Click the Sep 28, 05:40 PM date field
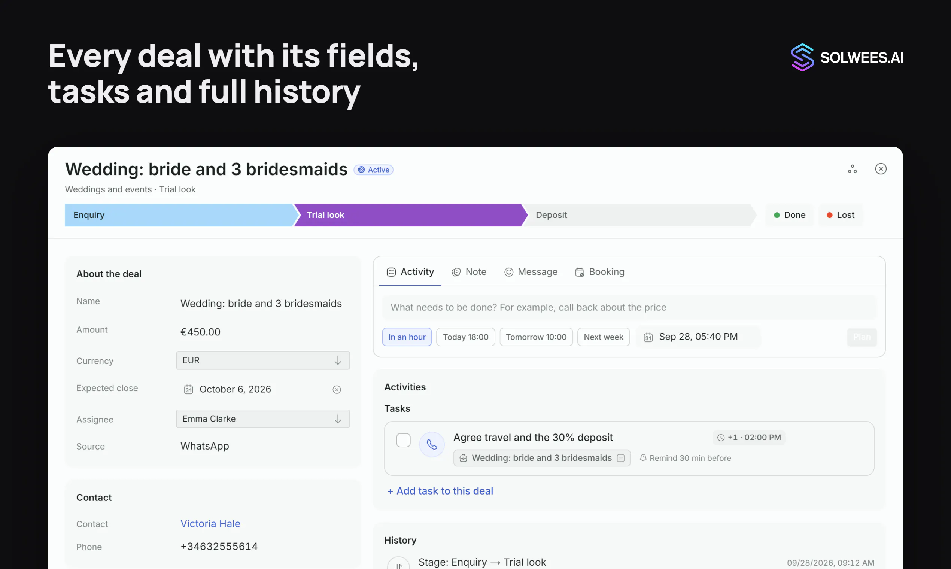 click(x=698, y=337)
